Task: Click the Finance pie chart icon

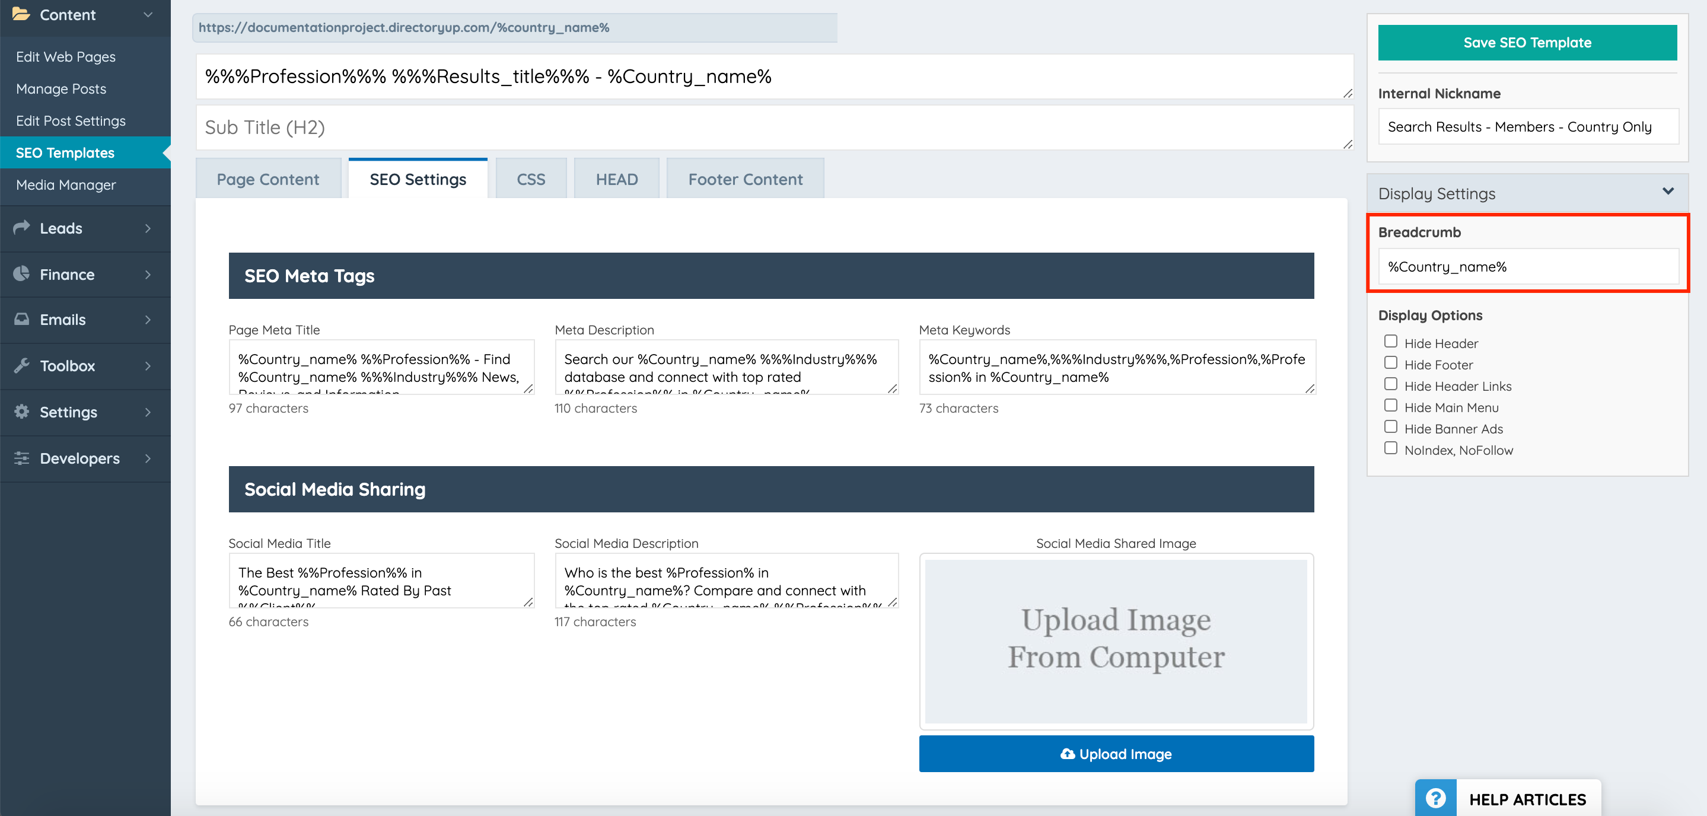Action: pyautogui.click(x=21, y=273)
